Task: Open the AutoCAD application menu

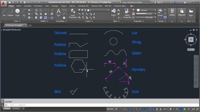Action: [x=3, y=3]
